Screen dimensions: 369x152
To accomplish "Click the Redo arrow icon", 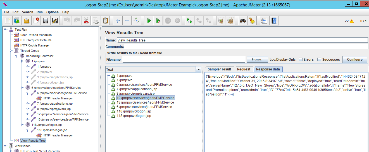I will (x=77, y=20).
